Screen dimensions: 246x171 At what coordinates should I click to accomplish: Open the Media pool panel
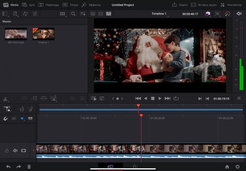pos(11,5)
